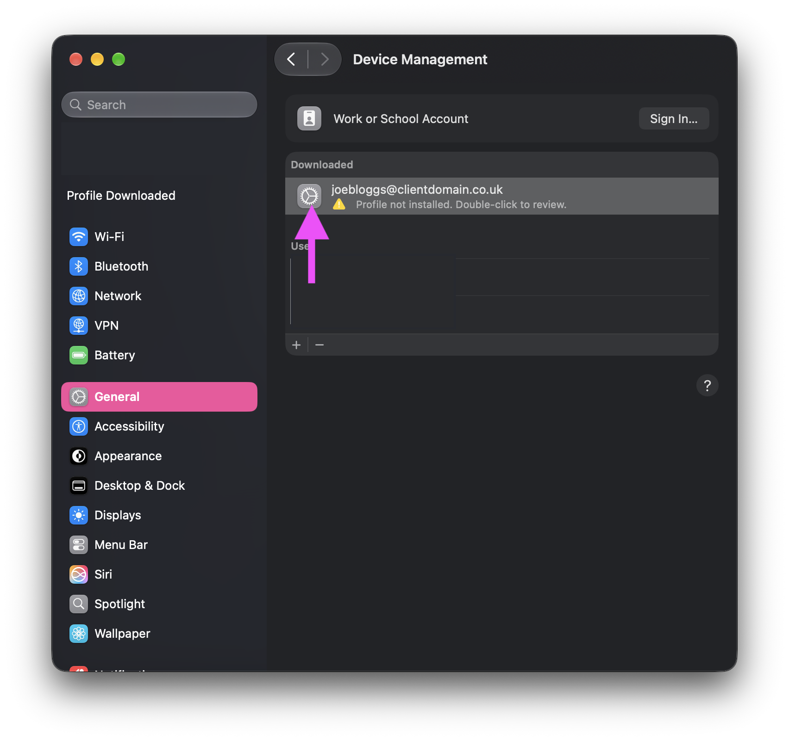Click the Appearance icon
Image resolution: width=789 pixels, height=740 pixels.
[79, 456]
